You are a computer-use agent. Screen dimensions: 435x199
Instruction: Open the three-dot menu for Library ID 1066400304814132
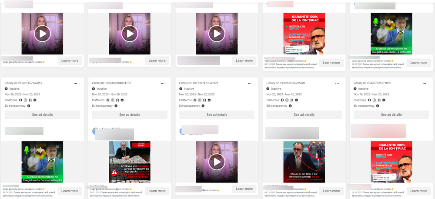coord(163,83)
